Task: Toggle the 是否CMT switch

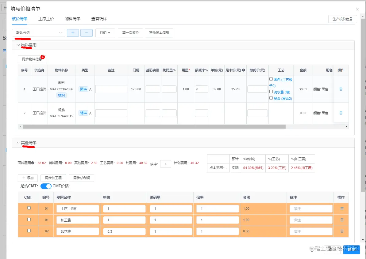Action: tap(46, 186)
